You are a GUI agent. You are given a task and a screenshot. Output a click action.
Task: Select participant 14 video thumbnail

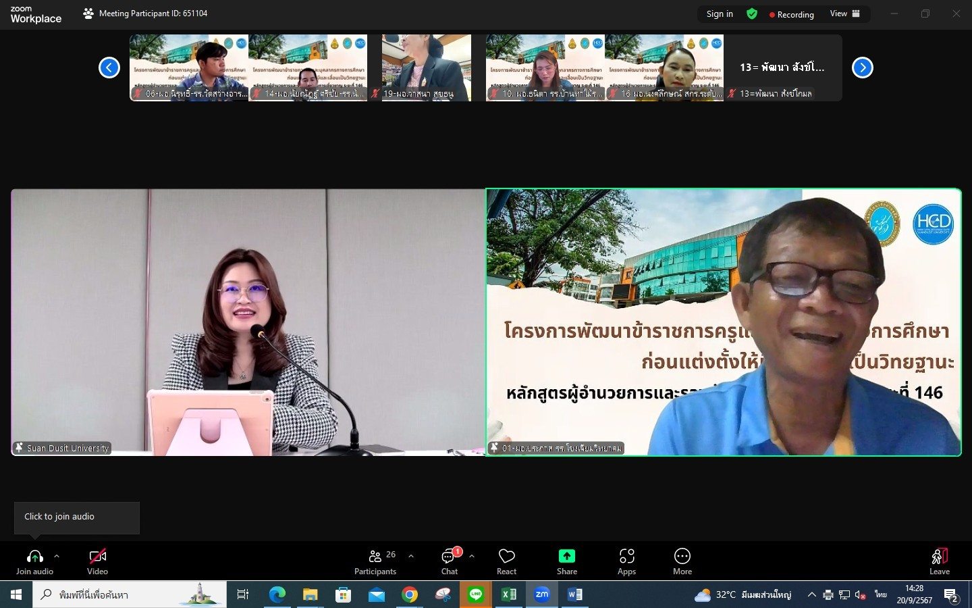[x=308, y=68]
